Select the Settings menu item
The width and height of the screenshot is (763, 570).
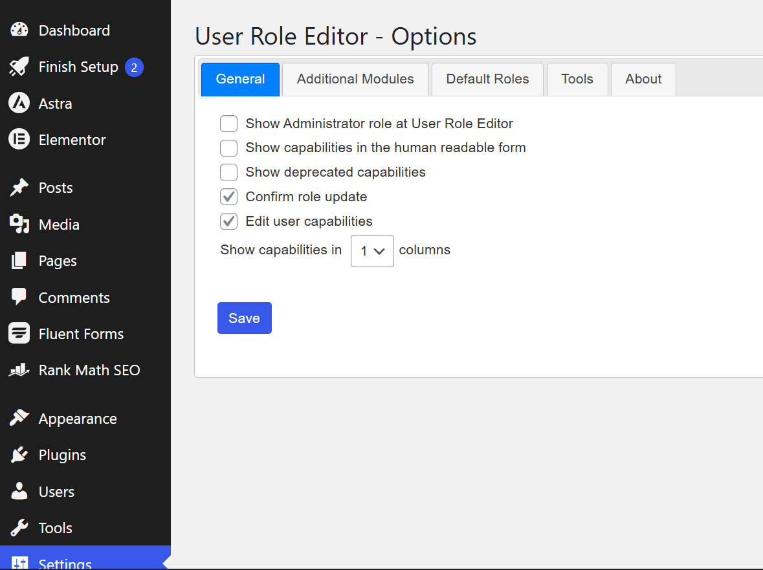click(85, 558)
